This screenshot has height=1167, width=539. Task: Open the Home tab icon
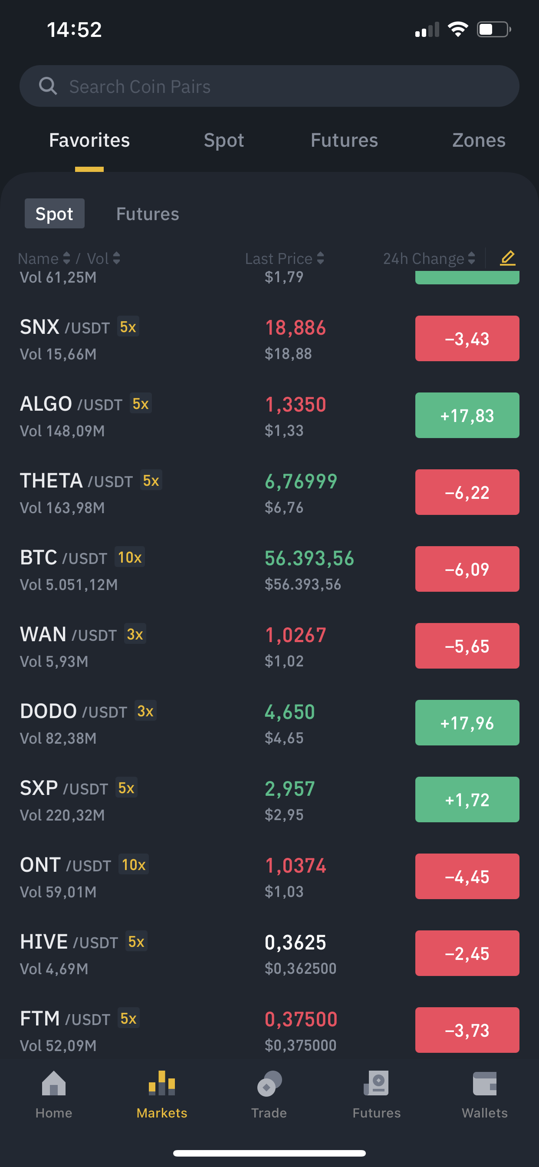53,1083
